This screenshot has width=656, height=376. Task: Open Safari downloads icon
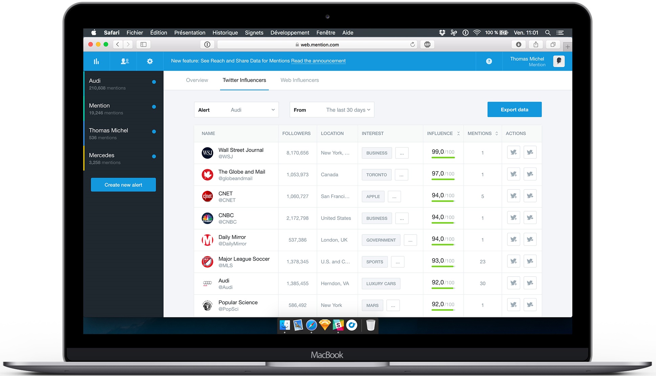[x=519, y=45]
